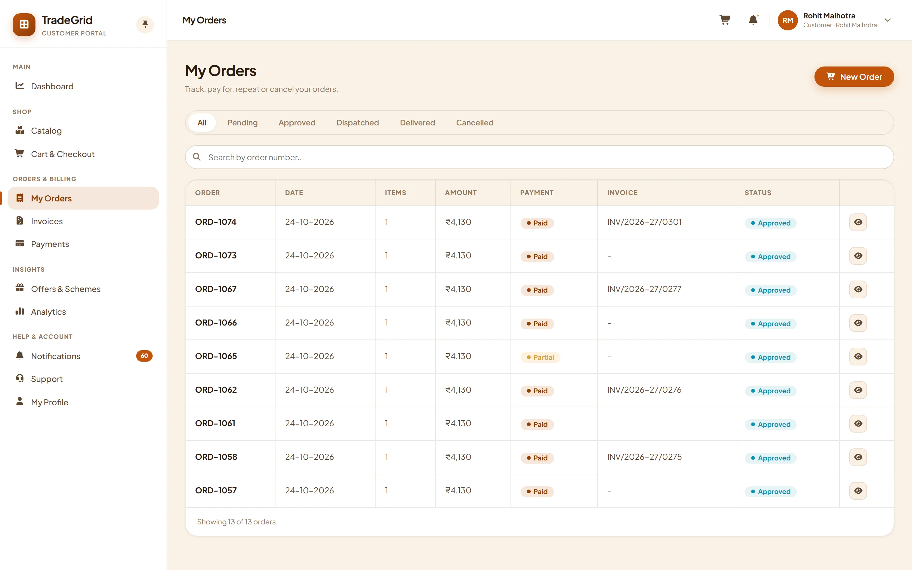Show Pending orders tab
This screenshot has width=912, height=570.
(242, 123)
